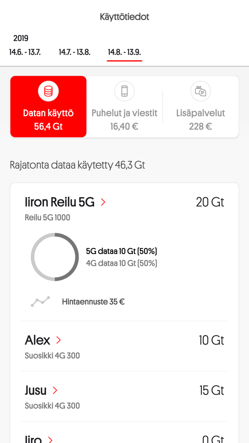249x443 pixels.
Task: Tap the gift icon for Lisäpalvelut
Action: coord(201,91)
